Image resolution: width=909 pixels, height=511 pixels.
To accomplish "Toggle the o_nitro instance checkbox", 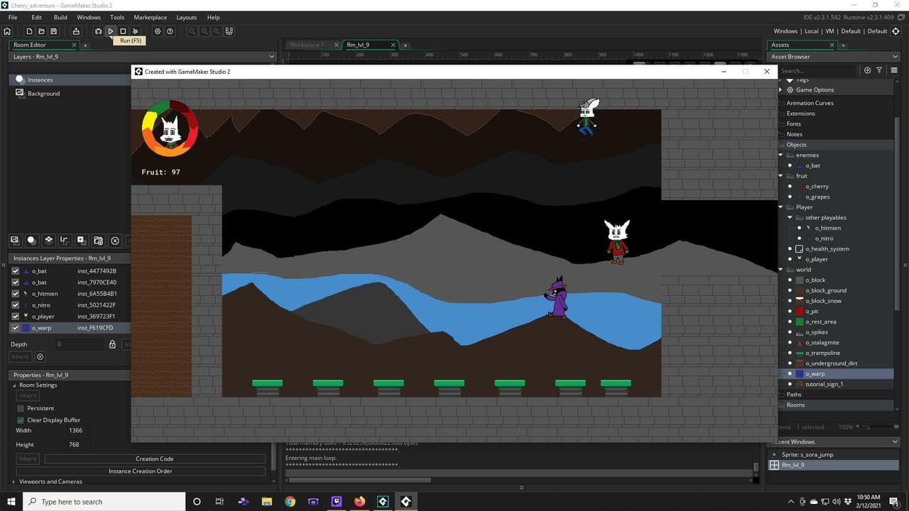I will click(16, 305).
